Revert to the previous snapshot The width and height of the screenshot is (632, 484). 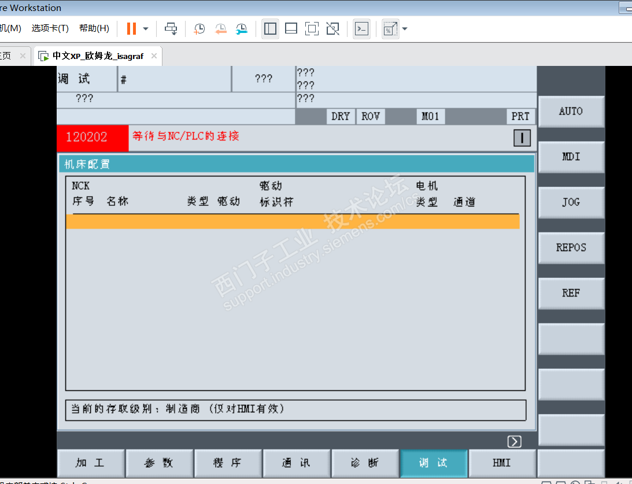tap(220, 28)
